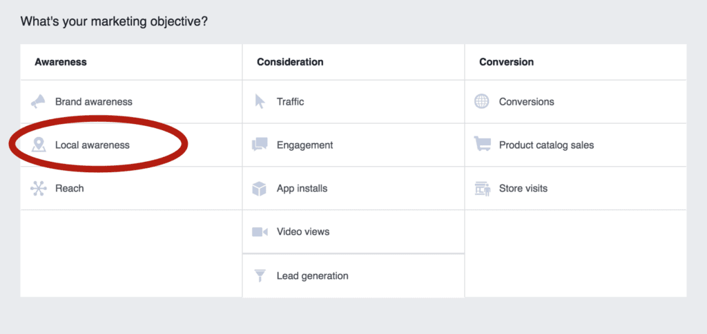Image resolution: width=707 pixels, height=334 pixels.
Task: Click the Conversions globe icon
Action: coord(482,102)
